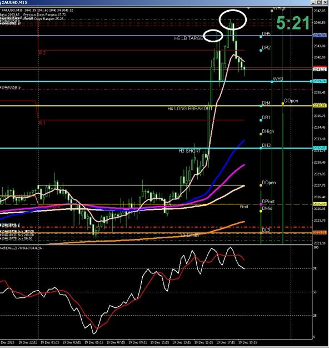
Task: Click the 25 level on stochastic scale
Action: pos(315,315)
